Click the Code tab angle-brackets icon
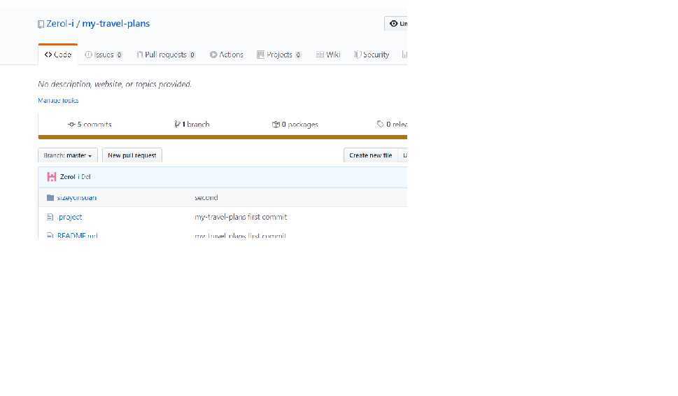This screenshot has height=396, width=678. tap(48, 55)
